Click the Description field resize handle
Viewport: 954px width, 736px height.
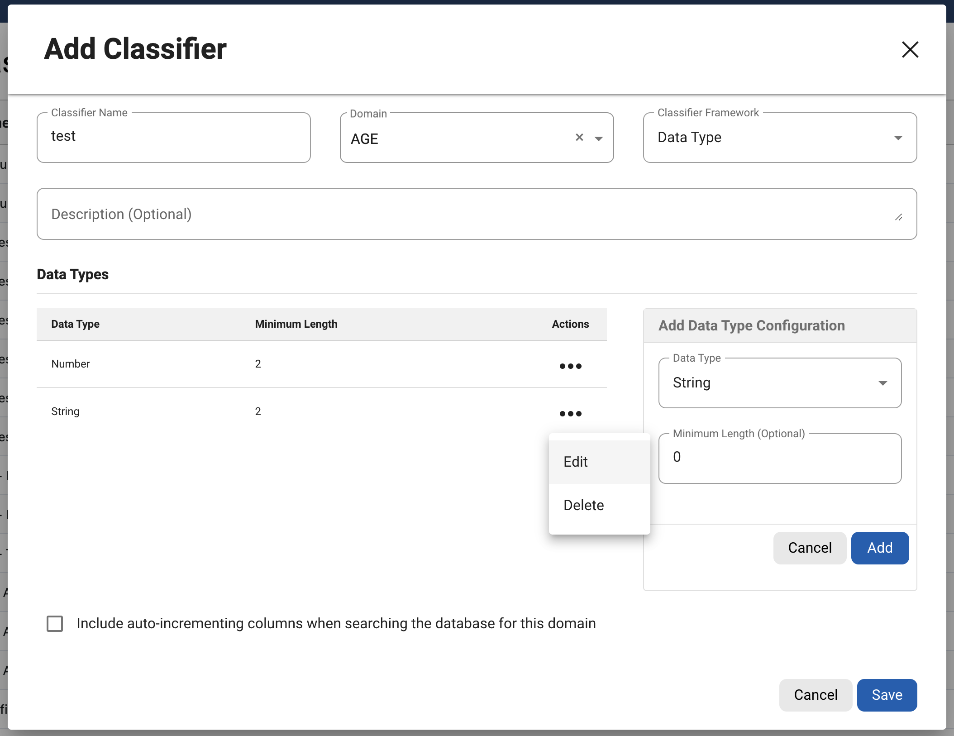point(899,218)
